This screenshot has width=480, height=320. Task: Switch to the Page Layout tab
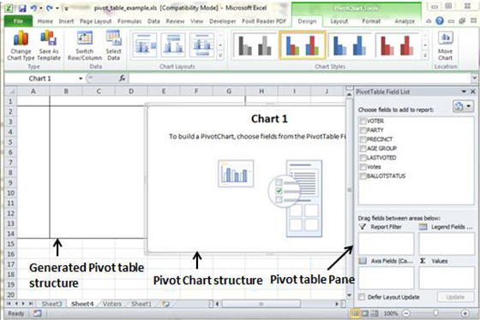point(95,21)
